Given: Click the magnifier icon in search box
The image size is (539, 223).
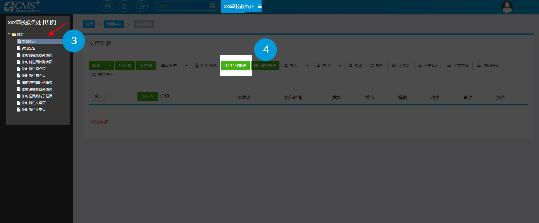Looking at the screenshot, I should tap(213, 6).
